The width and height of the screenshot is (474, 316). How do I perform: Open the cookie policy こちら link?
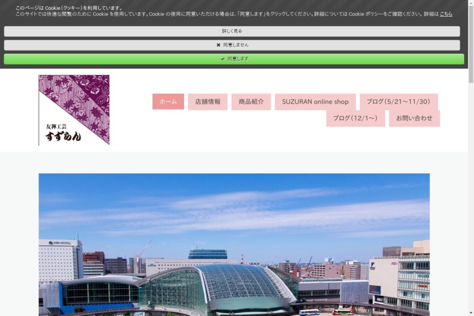click(446, 14)
